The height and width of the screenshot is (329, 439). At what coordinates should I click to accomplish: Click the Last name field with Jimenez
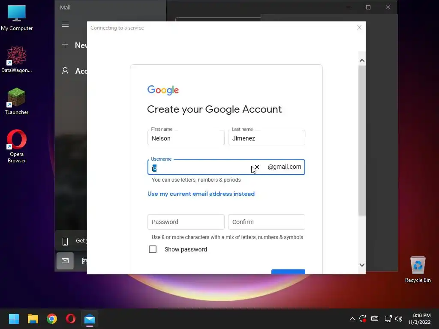pos(267,138)
